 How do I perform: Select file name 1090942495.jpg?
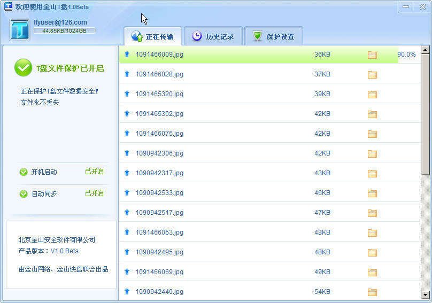click(x=159, y=252)
